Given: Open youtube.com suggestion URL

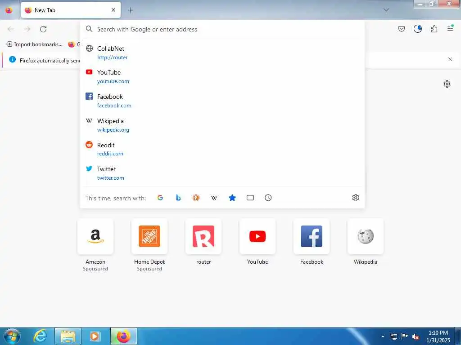Looking at the screenshot, I should [113, 81].
